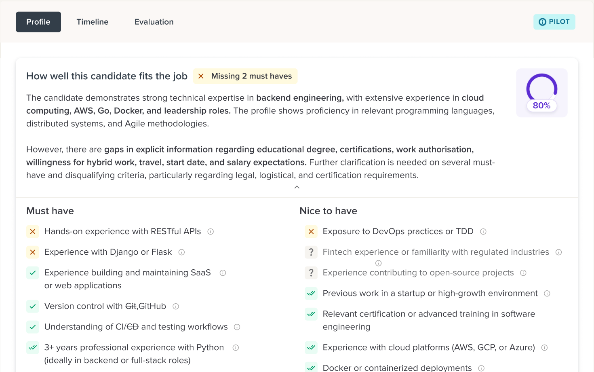
Task: Click the Fintech experience or regulated industries text
Action: point(436,252)
